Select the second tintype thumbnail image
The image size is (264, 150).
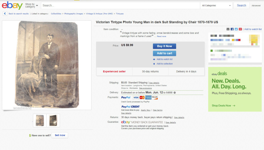[x=53, y=121]
